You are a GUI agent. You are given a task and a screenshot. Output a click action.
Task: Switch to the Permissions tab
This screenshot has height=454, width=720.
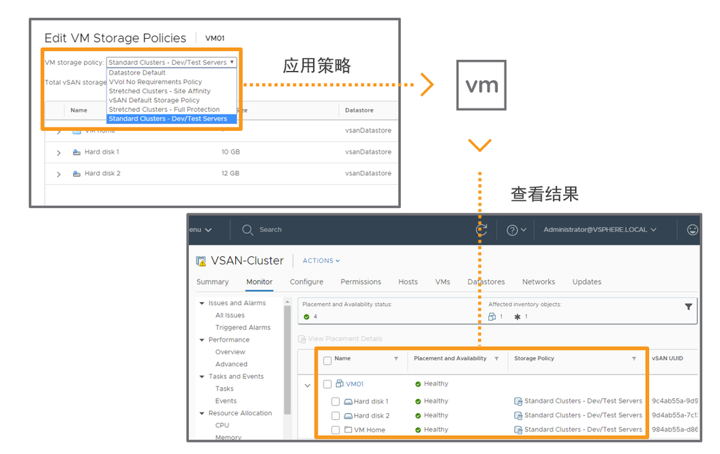[x=361, y=282]
